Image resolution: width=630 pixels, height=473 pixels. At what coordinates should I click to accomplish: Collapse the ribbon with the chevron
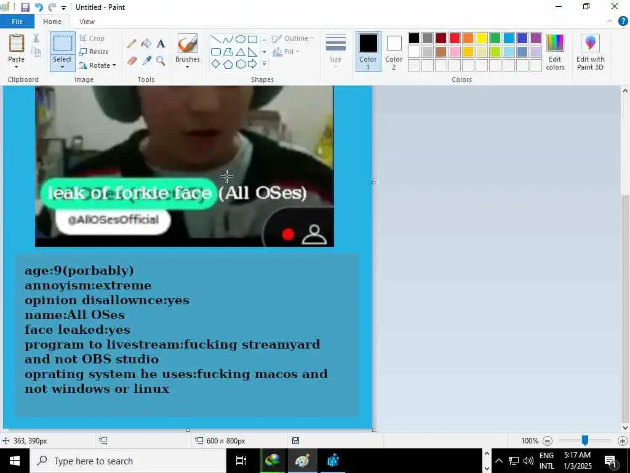[x=610, y=22]
